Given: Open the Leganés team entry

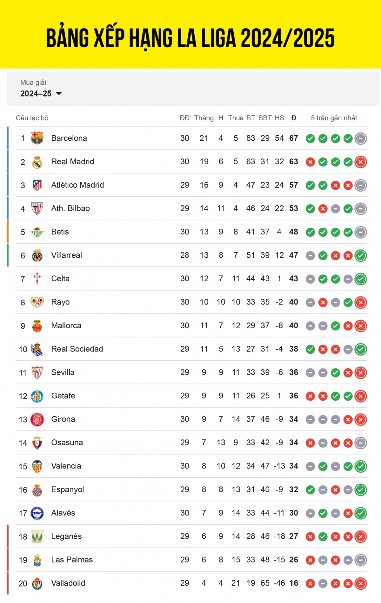Looking at the screenshot, I should [66, 536].
